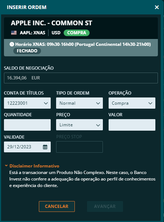This screenshot has width=164, height=222.
Task: Collapse the Disclaimer Informativo chevron
Action: coord(6,166)
